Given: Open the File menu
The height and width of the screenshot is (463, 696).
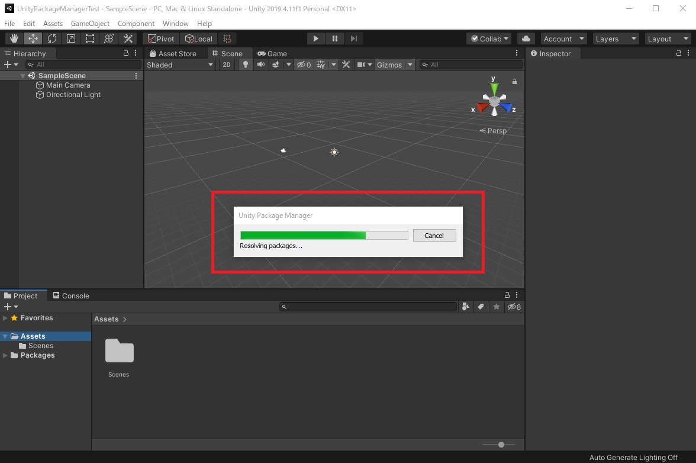Looking at the screenshot, I should point(9,24).
